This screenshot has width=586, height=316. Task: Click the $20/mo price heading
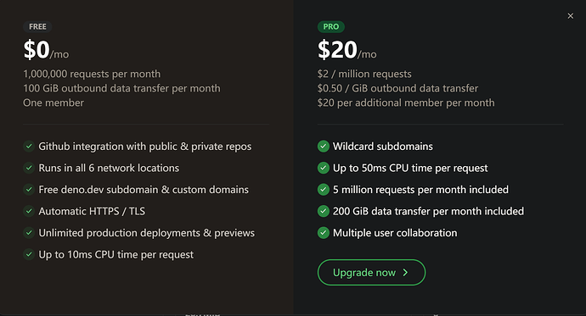pyautogui.click(x=347, y=50)
